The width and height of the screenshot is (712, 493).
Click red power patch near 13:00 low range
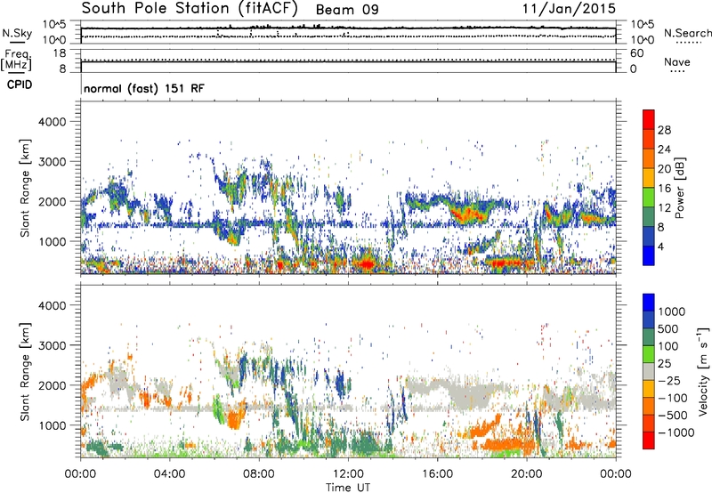[366, 263]
